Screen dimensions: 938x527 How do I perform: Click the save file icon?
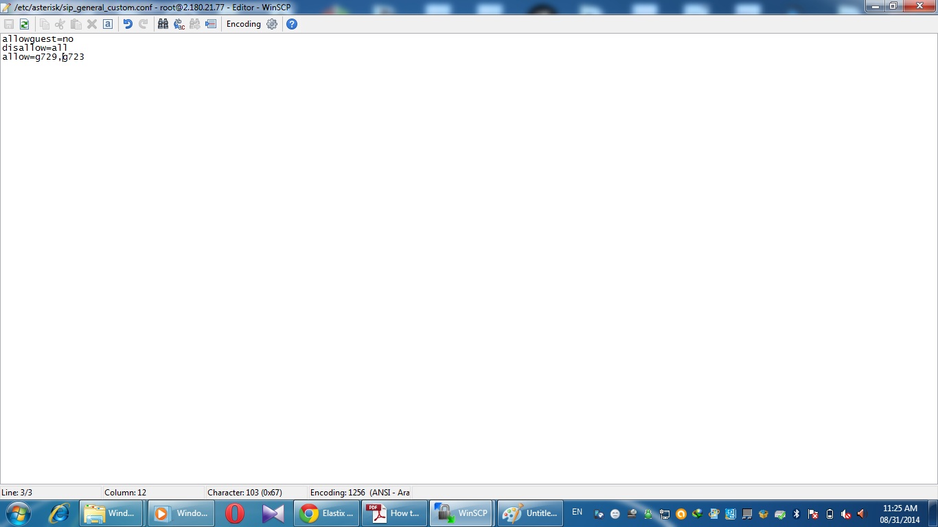[9, 24]
